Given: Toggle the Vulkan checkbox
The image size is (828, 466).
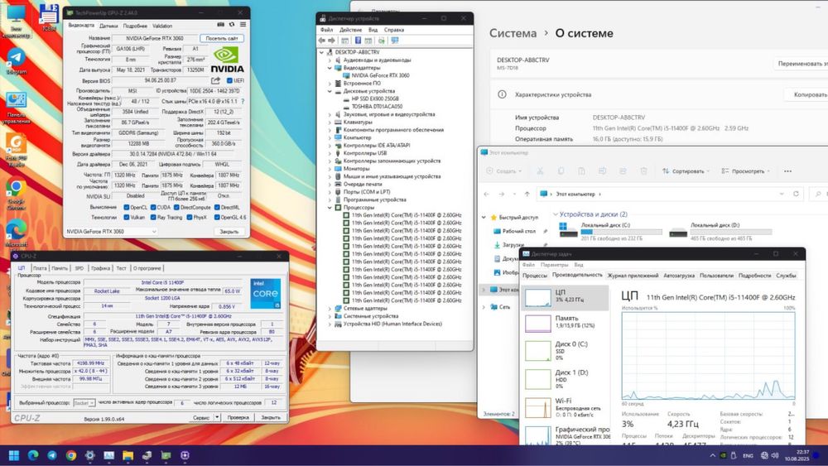Looking at the screenshot, I should (x=126, y=217).
